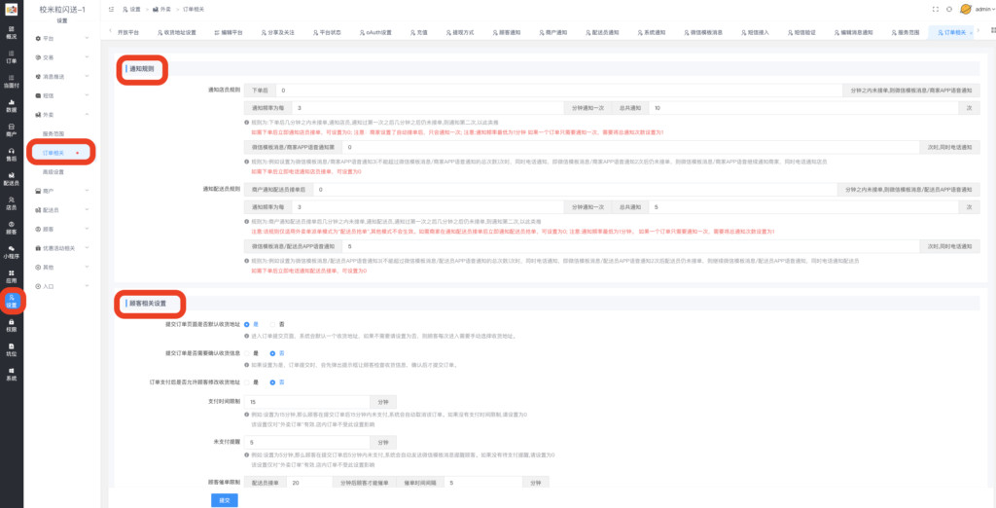The height and width of the screenshot is (508, 996).
Task: Click the 支付时间限制 input field
Action: pos(306,401)
